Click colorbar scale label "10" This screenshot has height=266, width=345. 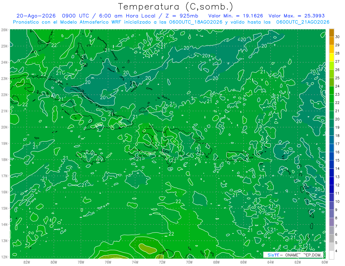coord(338,202)
